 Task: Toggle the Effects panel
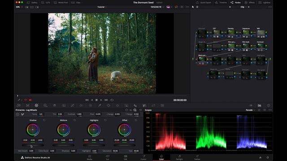tap(250, 3)
